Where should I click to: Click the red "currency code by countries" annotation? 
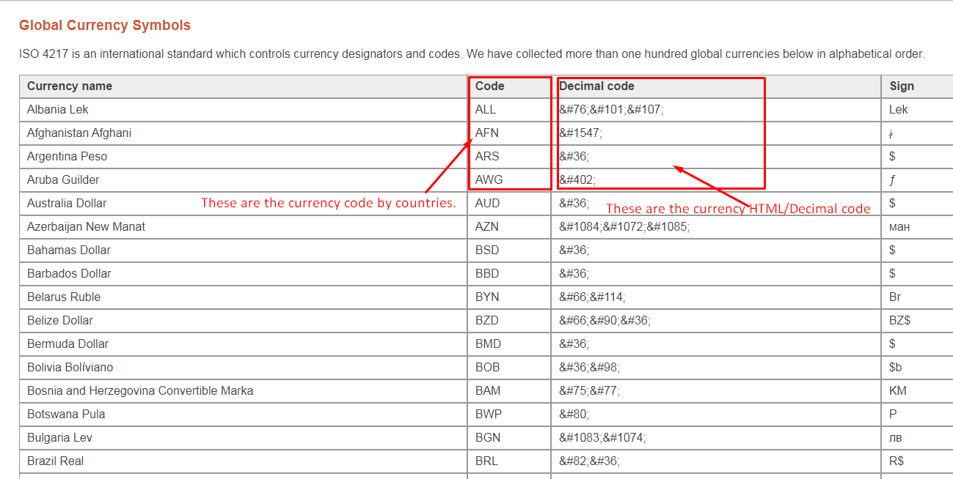tap(328, 203)
